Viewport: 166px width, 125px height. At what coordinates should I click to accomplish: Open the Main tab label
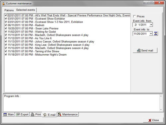tap(11, 114)
